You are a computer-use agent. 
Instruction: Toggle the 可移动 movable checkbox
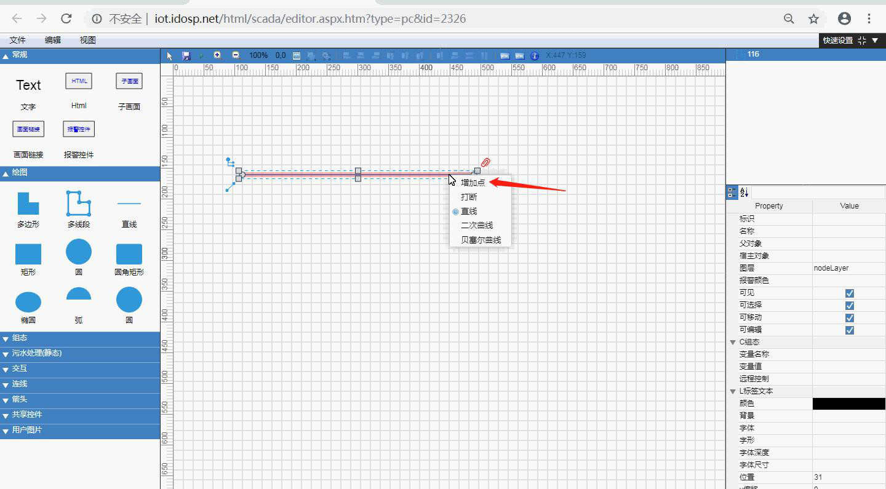pos(849,318)
